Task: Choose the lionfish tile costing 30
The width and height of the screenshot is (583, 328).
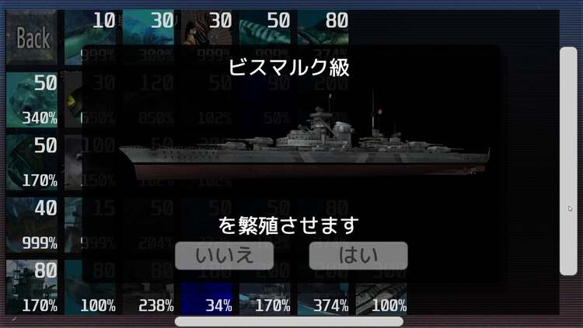Action: pos(207,37)
